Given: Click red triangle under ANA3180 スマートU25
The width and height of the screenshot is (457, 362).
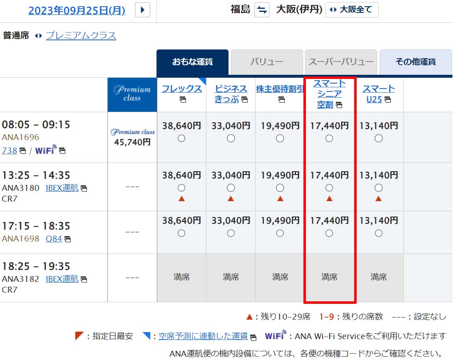Looking at the screenshot, I should point(378,199).
